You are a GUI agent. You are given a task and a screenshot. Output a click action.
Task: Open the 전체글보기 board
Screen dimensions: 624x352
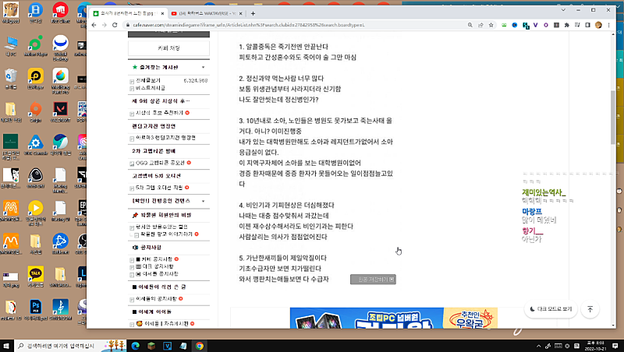click(x=148, y=80)
